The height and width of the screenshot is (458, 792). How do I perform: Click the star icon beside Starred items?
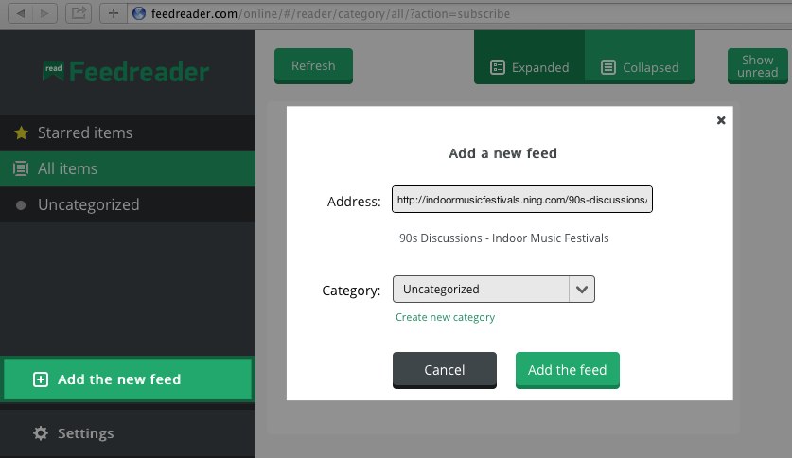click(x=21, y=132)
